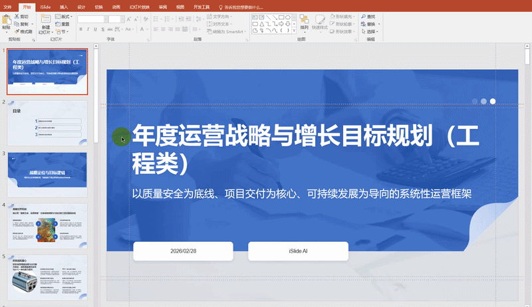Screen dimensions: 532x307
Task: Expand the shapes gallery More arrow
Action: point(294,30)
